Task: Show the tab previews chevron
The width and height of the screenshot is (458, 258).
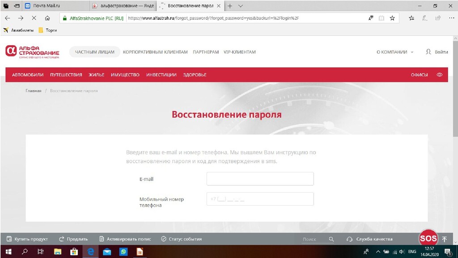Action: tap(240, 6)
